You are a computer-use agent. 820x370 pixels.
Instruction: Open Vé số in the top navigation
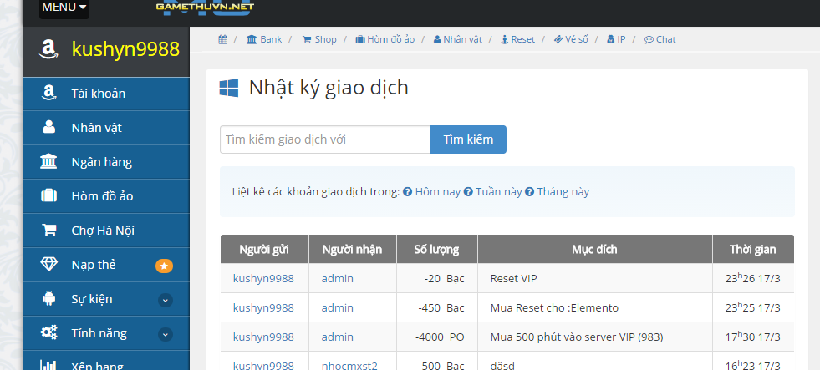(571, 39)
